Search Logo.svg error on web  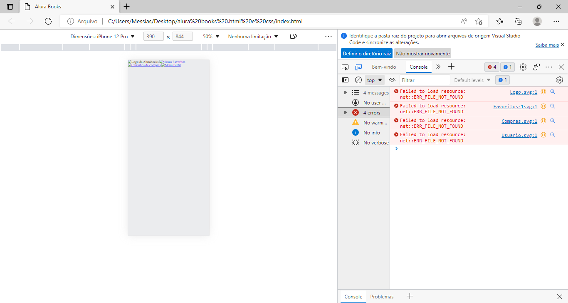tap(553, 92)
